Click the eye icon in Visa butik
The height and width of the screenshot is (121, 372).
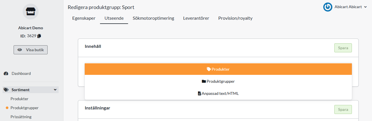[x=20, y=50]
